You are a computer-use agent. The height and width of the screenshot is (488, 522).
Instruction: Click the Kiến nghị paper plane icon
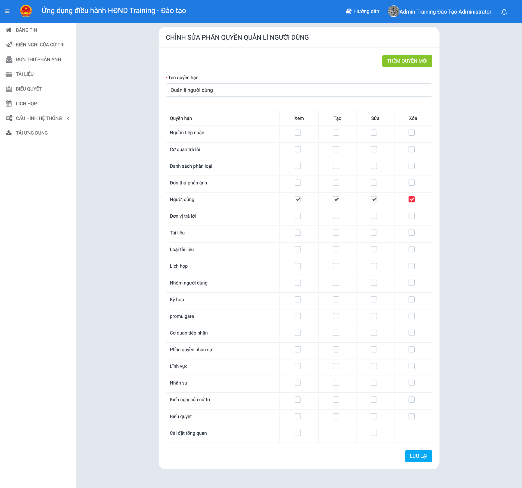pos(9,45)
